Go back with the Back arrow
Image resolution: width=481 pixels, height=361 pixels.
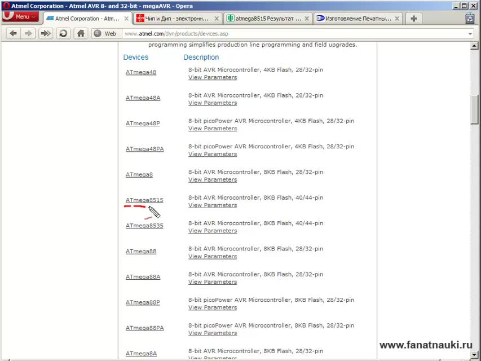(13, 33)
